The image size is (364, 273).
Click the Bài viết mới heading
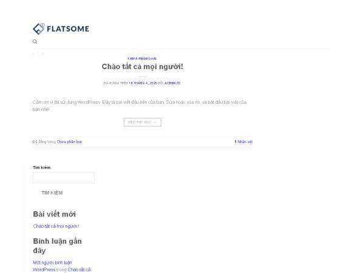pyautogui.click(x=54, y=214)
